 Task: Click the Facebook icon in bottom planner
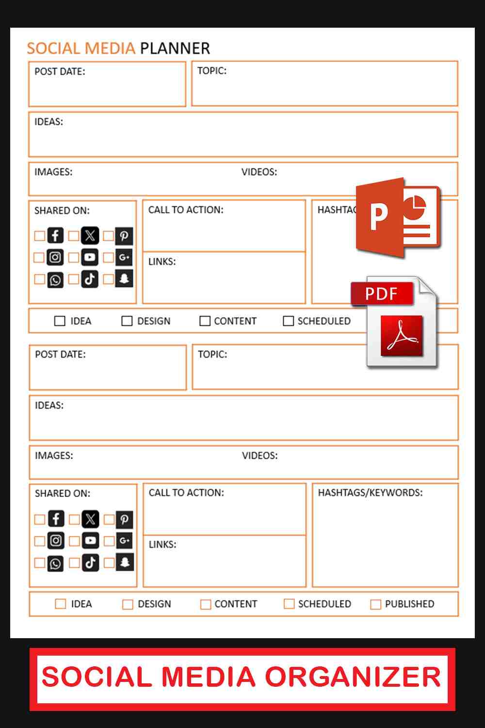[x=56, y=519]
